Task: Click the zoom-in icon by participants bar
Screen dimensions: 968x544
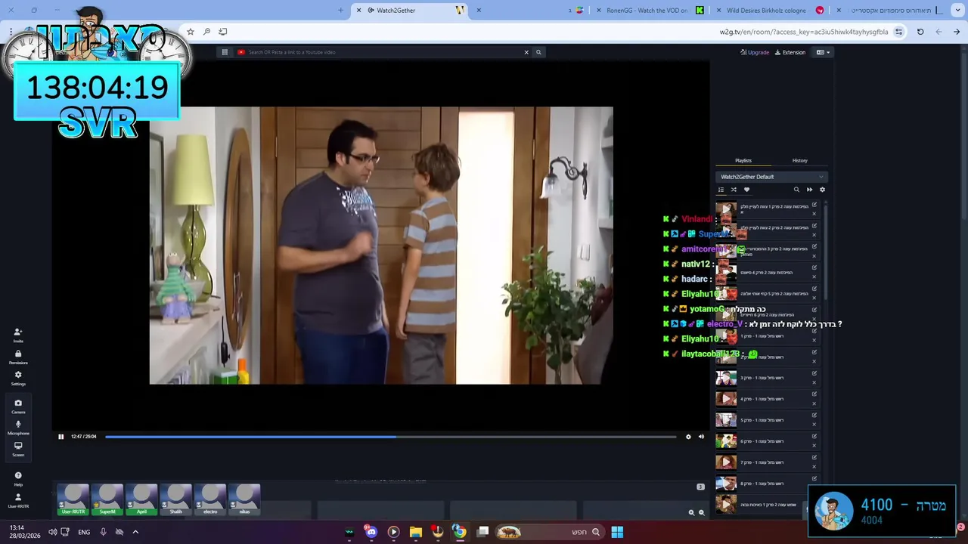Action: pos(690,512)
